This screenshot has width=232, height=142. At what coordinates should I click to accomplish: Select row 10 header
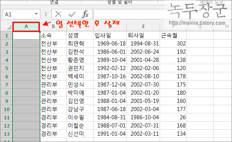click(6, 109)
